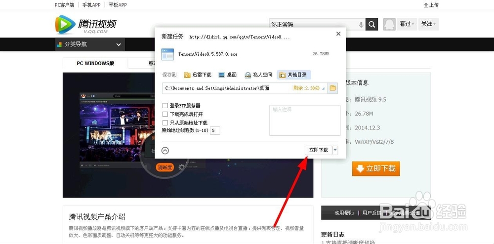Enable 只从原始地址下载 checkbox

pyautogui.click(x=165, y=122)
